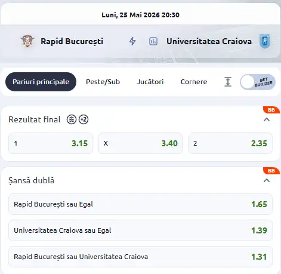
Task: Click the Universitatea Craiova team name
Action: (209, 41)
